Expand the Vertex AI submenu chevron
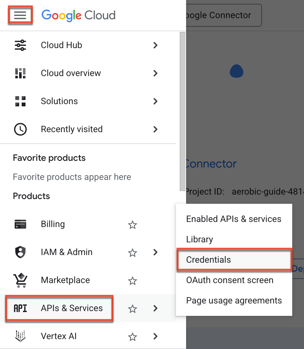 (x=156, y=336)
